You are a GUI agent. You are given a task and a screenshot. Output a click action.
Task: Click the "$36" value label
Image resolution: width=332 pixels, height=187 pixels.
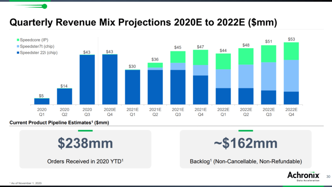pyautogui.click(x=155, y=59)
